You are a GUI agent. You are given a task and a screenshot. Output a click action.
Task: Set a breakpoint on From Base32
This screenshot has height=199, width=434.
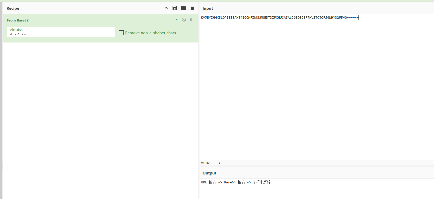tap(191, 20)
